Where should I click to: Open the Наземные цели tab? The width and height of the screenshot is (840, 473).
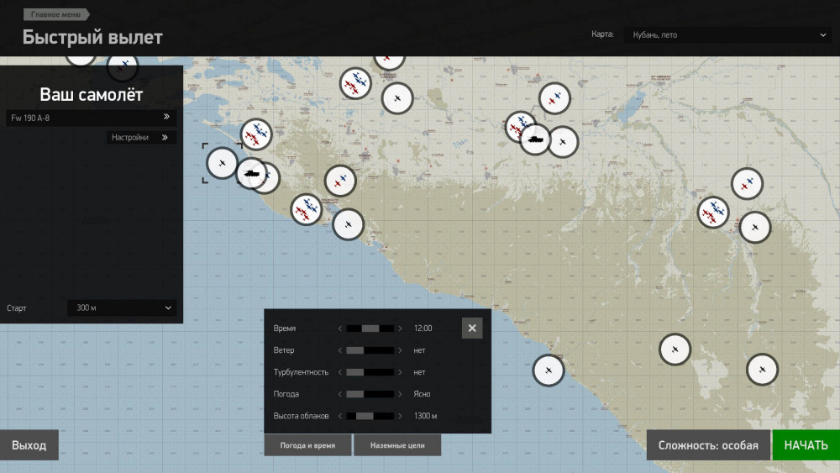point(397,445)
